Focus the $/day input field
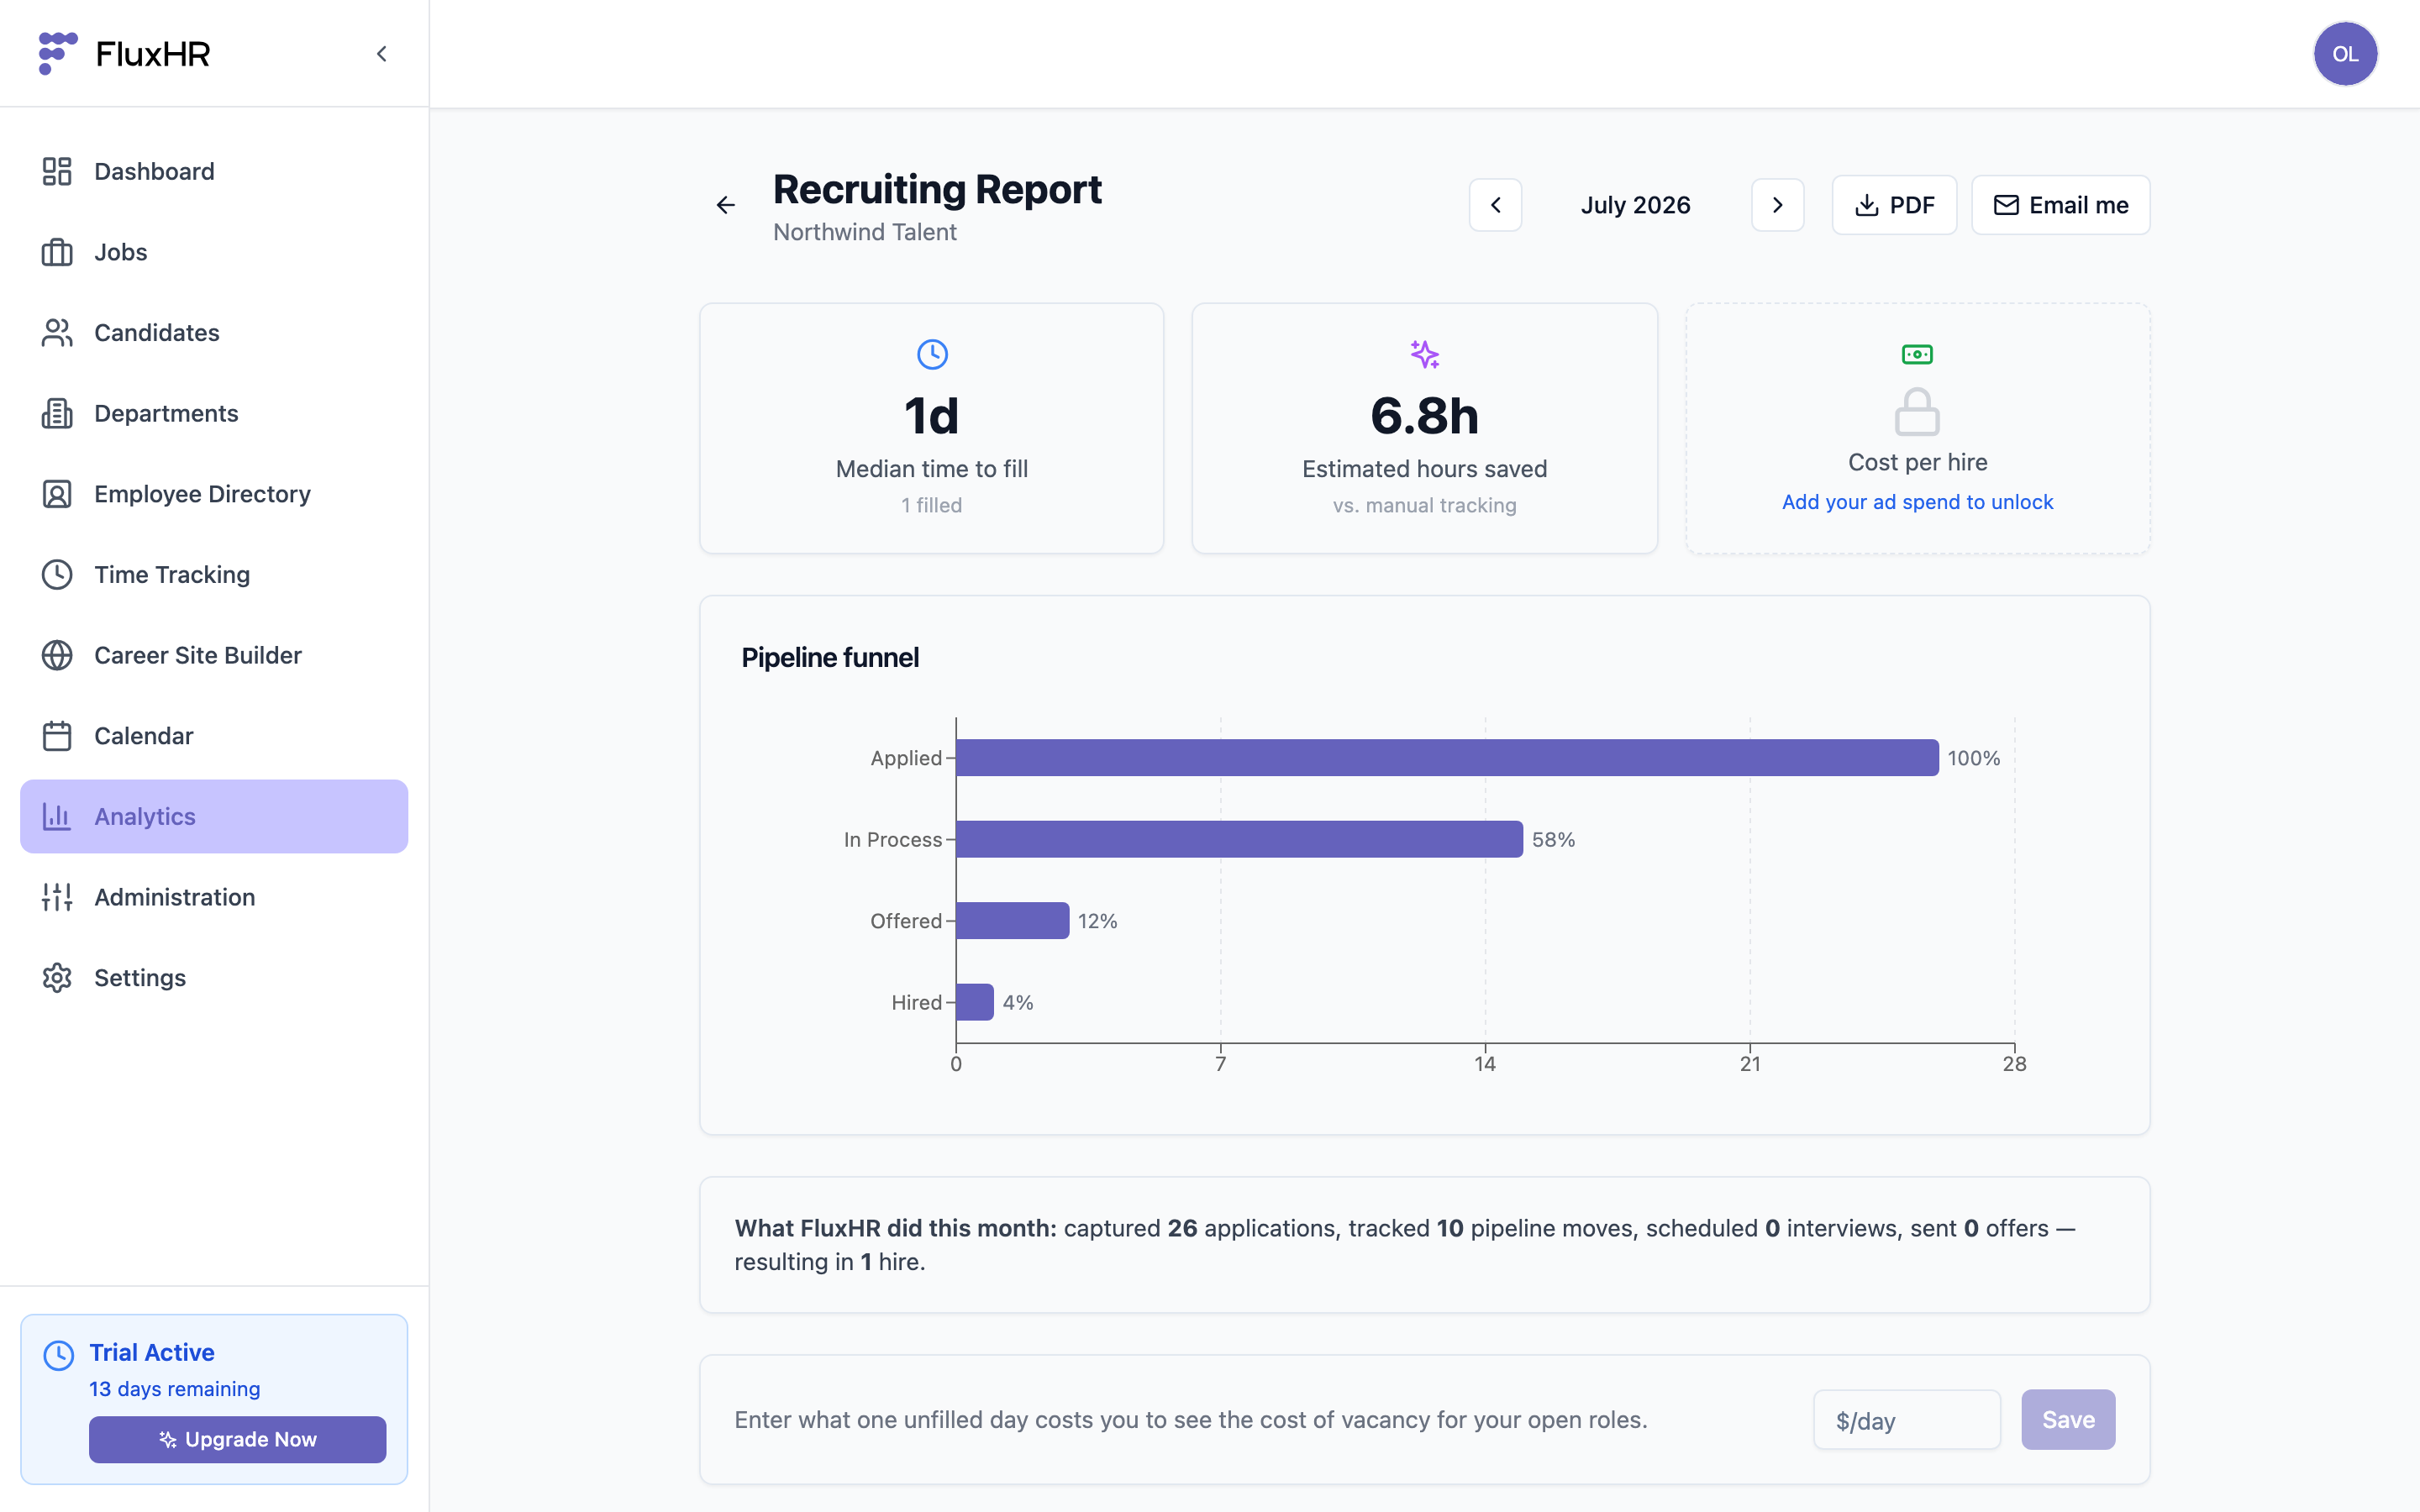Image resolution: width=2420 pixels, height=1512 pixels. (1906, 1420)
